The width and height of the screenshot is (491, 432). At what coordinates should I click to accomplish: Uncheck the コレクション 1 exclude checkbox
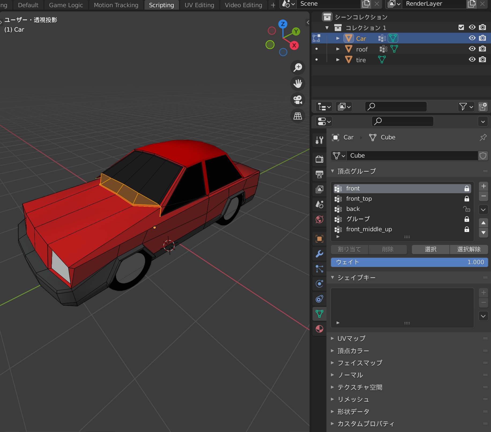click(x=461, y=27)
